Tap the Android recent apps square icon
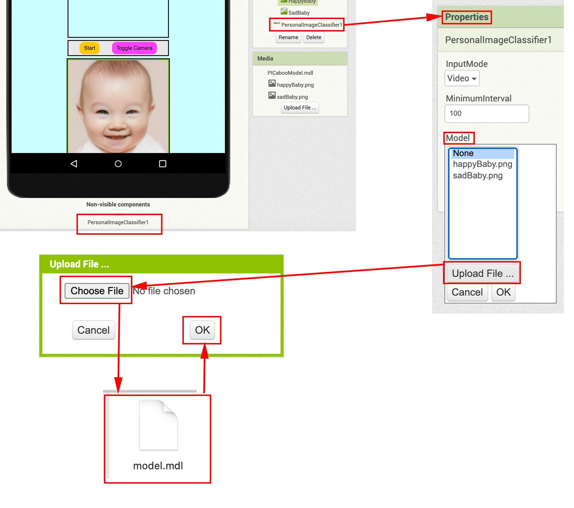 click(x=163, y=164)
